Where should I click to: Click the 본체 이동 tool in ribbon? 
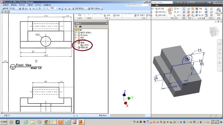point(160,15)
